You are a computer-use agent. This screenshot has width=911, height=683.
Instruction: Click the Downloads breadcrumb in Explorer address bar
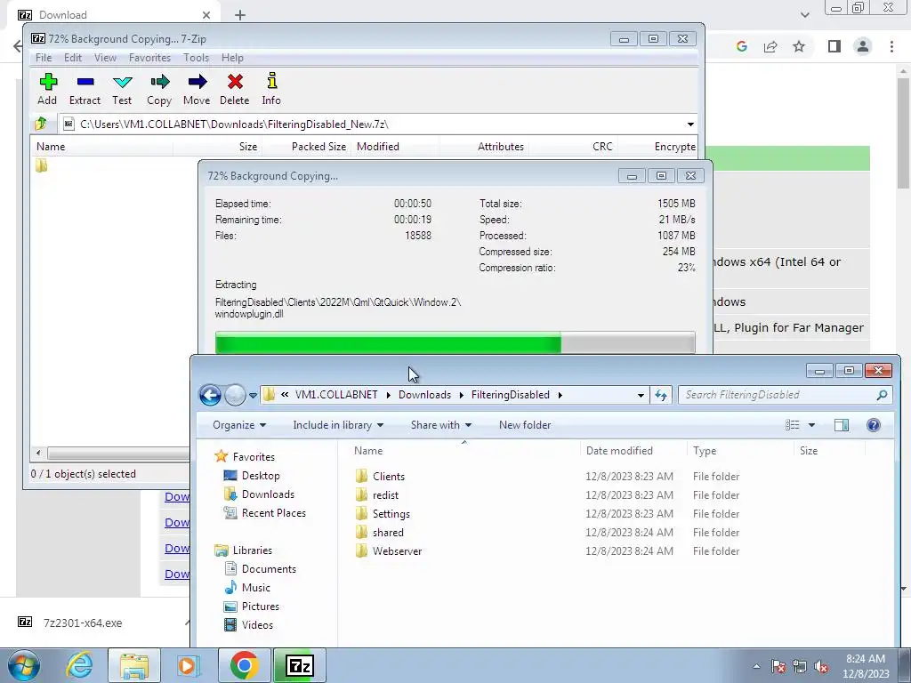pyautogui.click(x=424, y=395)
